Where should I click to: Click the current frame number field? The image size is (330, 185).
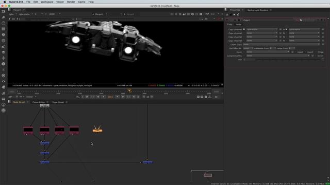(110, 97)
